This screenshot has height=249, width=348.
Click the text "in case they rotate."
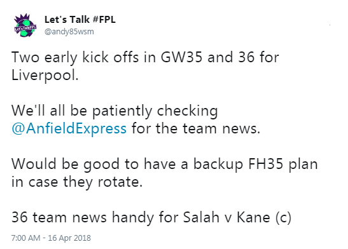(x=77, y=182)
